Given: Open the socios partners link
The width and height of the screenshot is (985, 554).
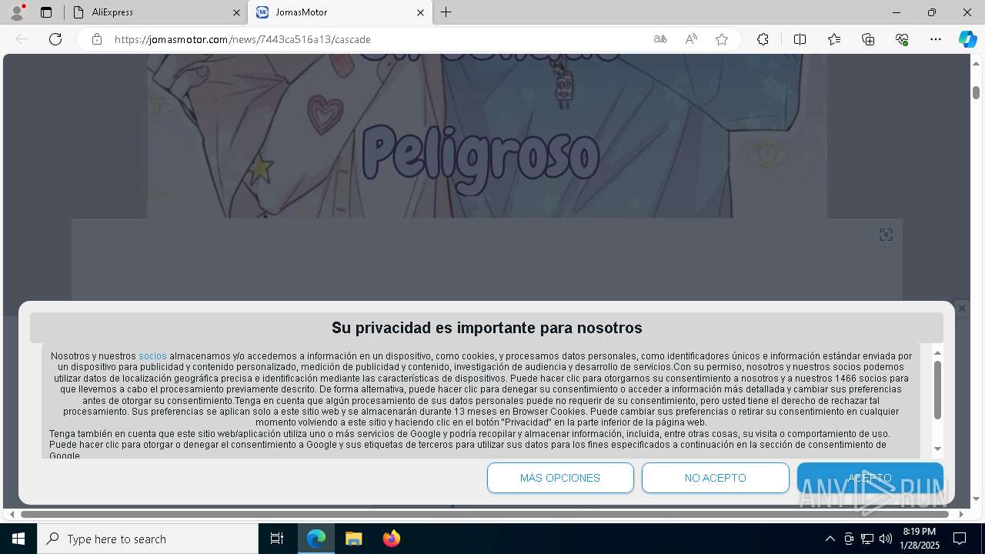Looking at the screenshot, I should click(152, 356).
